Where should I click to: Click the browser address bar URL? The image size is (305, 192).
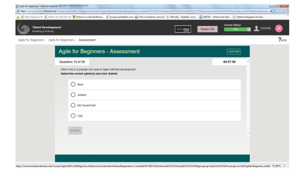[x=144, y=11]
